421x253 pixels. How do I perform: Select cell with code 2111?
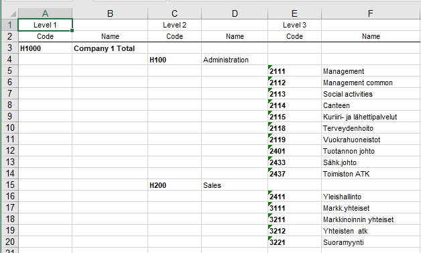click(294, 71)
